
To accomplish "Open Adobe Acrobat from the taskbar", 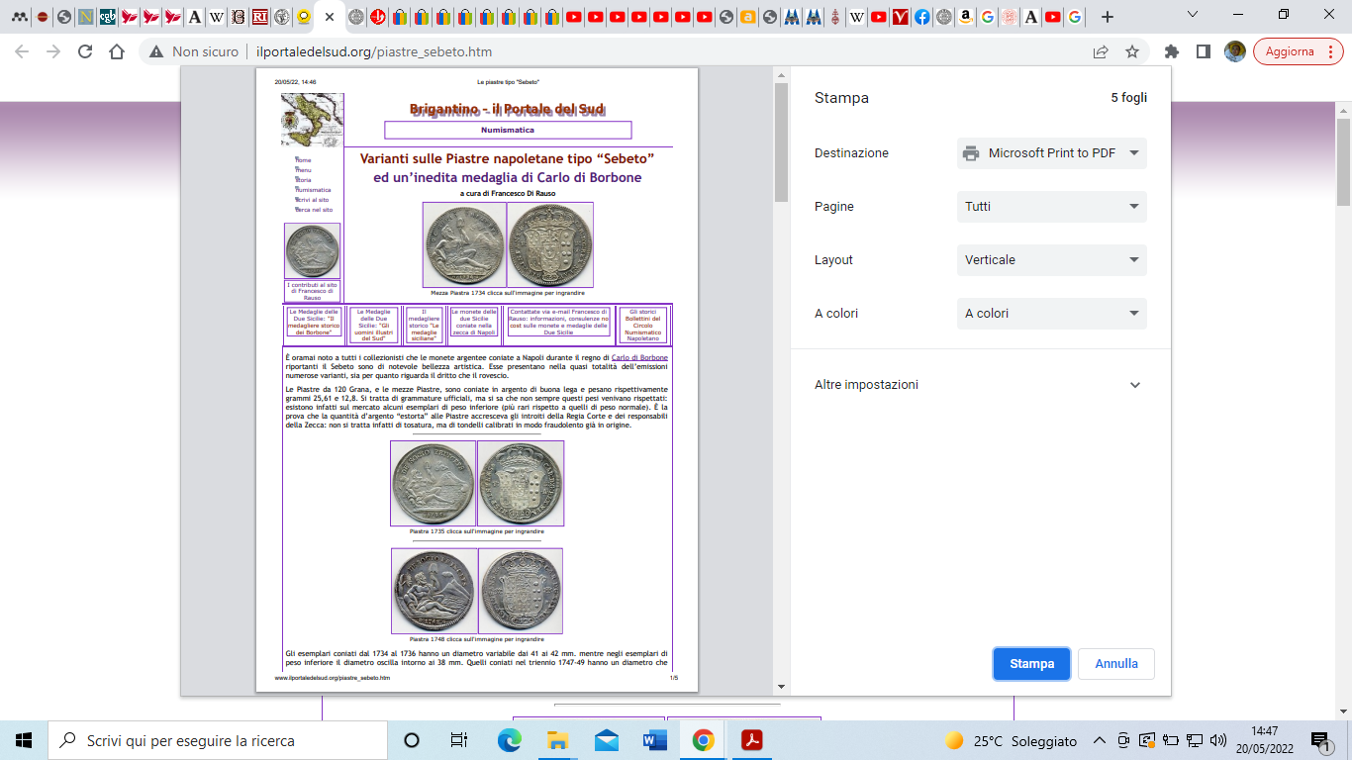I will [751, 740].
